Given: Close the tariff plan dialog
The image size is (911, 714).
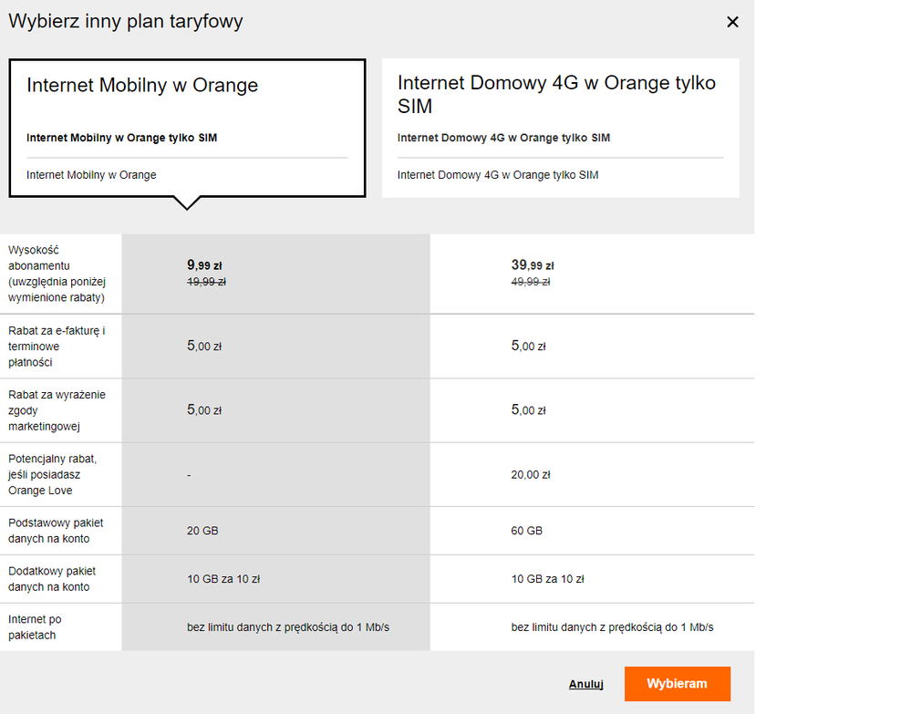Looking at the screenshot, I should (732, 22).
